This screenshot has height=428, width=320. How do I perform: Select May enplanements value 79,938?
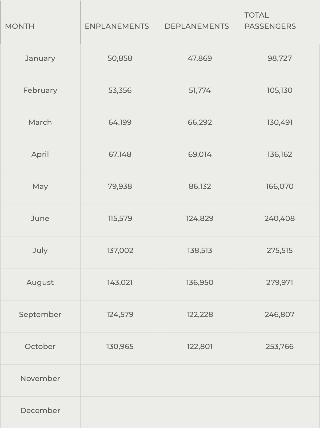tap(120, 187)
